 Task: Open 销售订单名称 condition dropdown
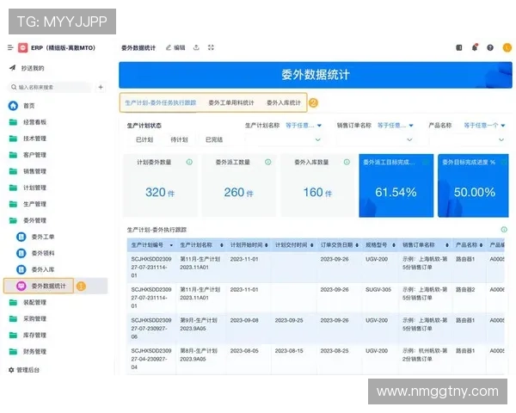point(396,126)
